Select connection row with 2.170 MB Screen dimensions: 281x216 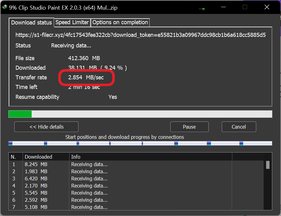[136, 186]
